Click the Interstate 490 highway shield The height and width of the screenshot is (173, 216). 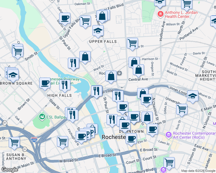[34, 140]
